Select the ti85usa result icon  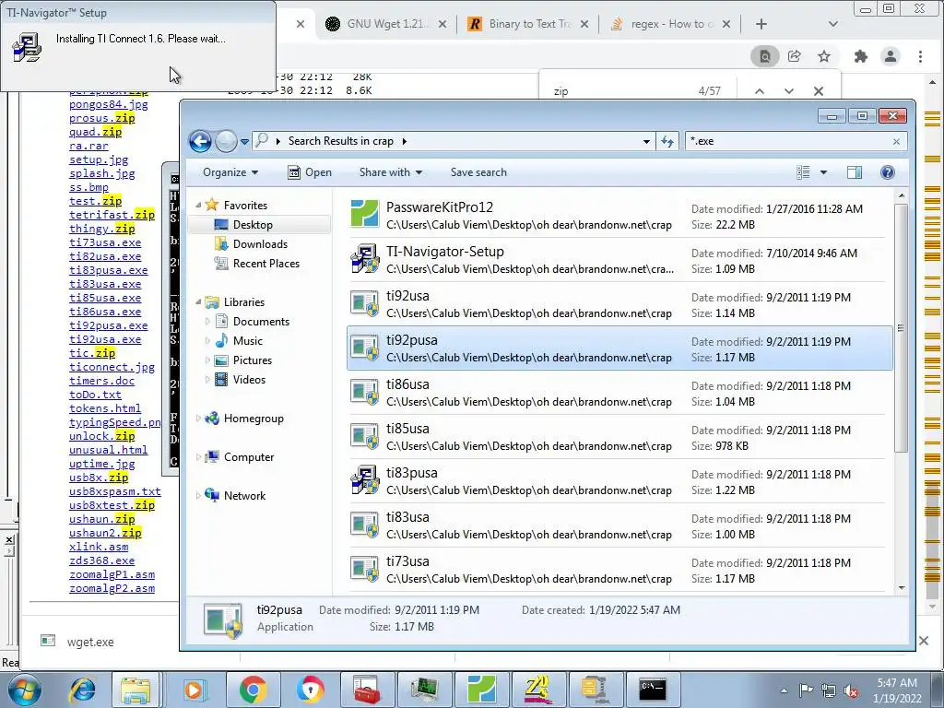tap(365, 436)
